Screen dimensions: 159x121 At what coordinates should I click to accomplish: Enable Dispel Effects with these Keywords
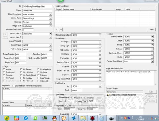tap(13, 86)
